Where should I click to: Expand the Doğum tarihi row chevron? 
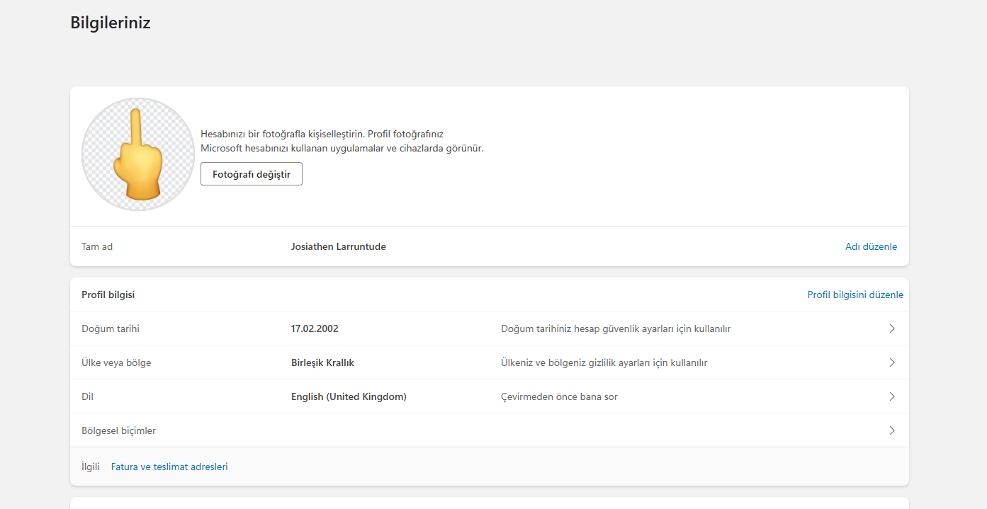coord(892,328)
